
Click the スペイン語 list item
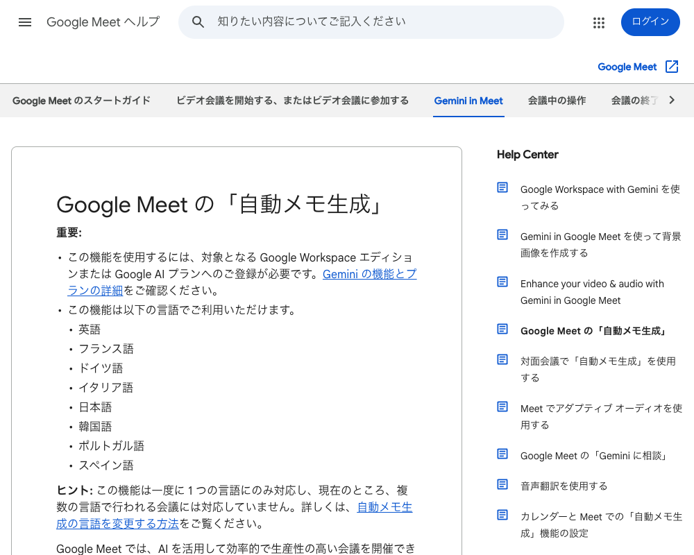106,465
